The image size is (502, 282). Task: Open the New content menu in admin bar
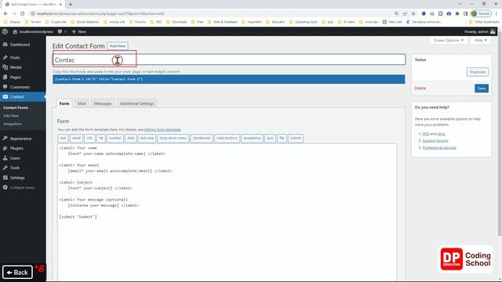click(x=78, y=31)
